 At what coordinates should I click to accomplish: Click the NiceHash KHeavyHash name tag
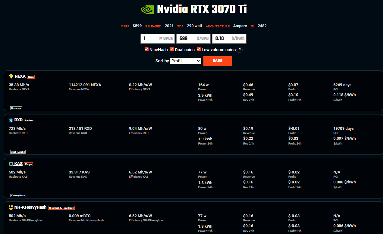point(61,208)
